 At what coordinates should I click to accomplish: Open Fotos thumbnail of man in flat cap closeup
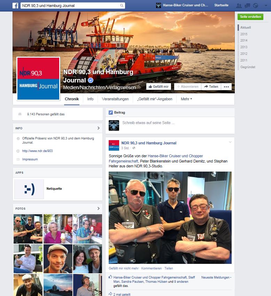coord(58,259)
